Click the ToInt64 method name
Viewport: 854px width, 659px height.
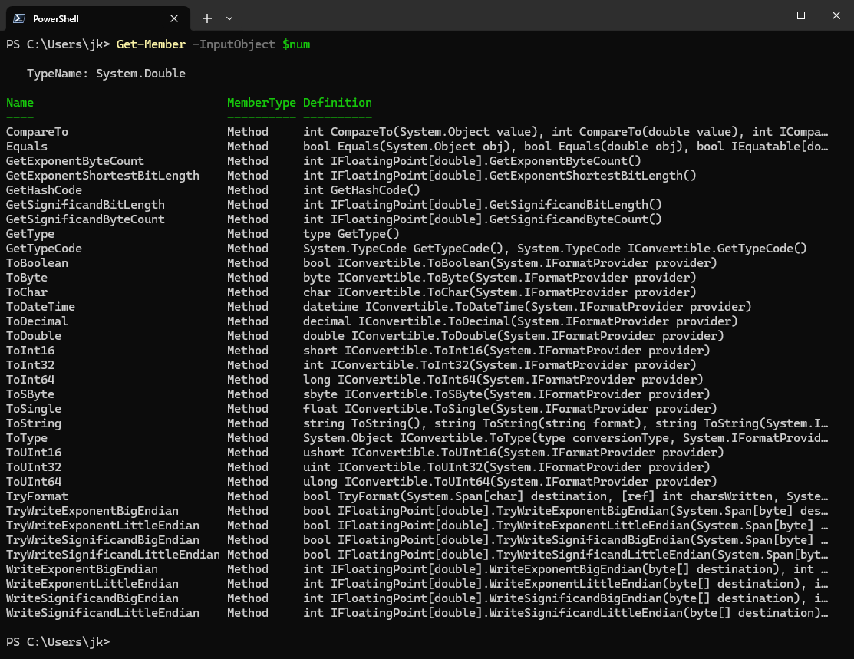point(30,380)
